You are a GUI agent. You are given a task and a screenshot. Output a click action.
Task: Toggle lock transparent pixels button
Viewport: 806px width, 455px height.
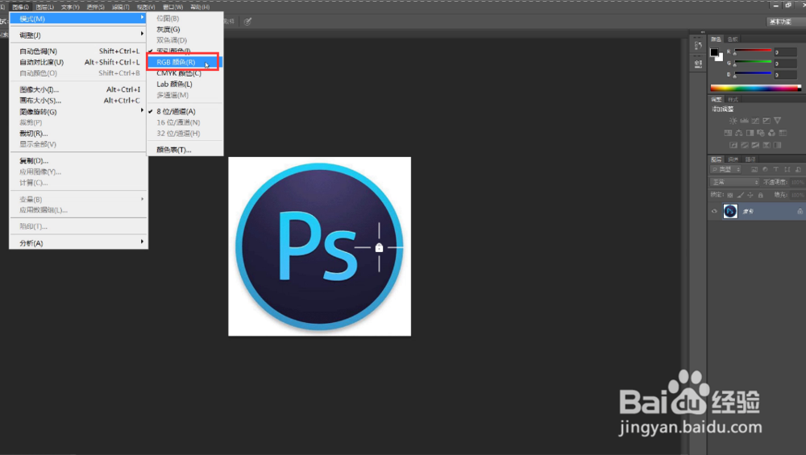(x=730, y=195)
